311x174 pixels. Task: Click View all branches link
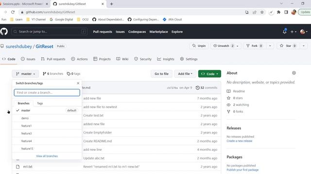47,156
